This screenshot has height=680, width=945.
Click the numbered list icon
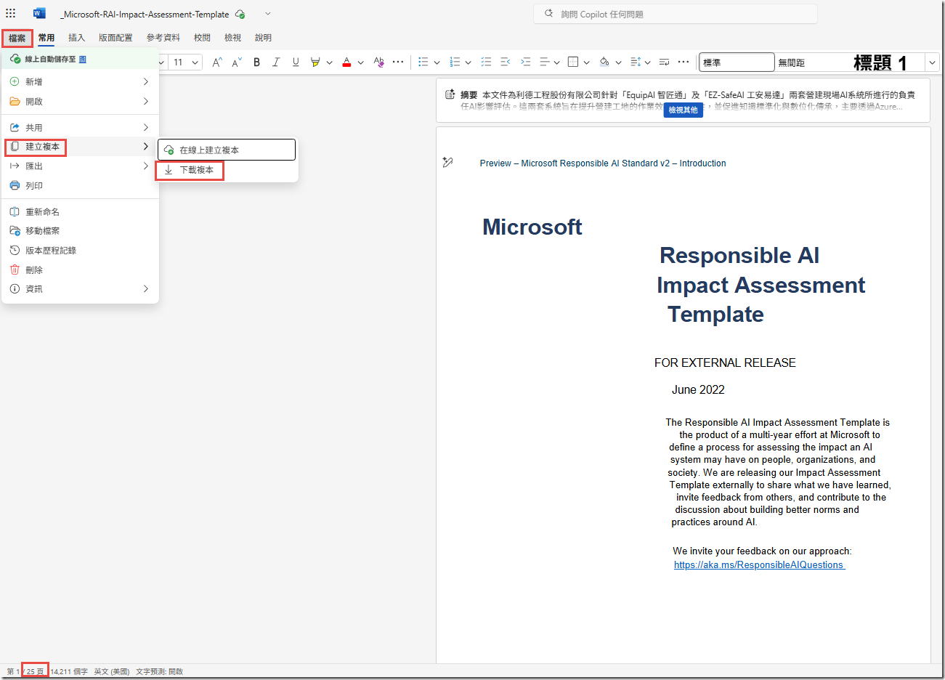[x=455, y=62]
